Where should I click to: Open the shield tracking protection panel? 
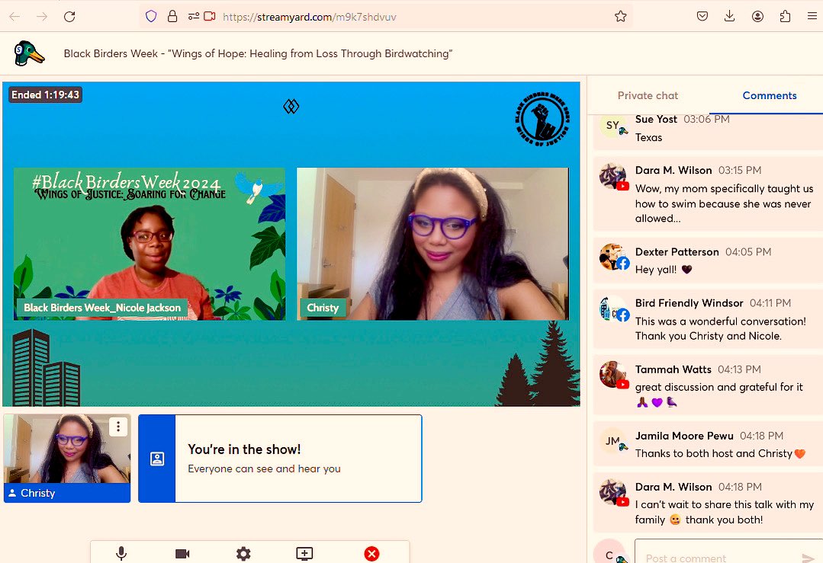tap(151, 16)
